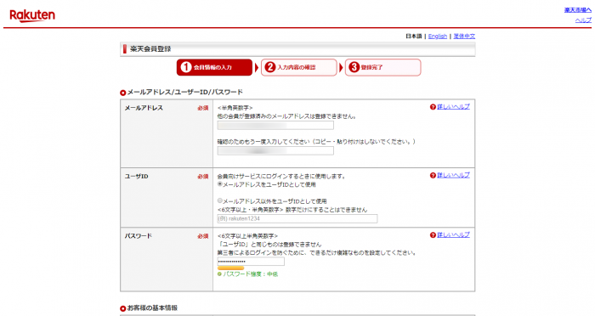Focus the email confirmation field
This screenshot has height=316, width=595.
275,150
